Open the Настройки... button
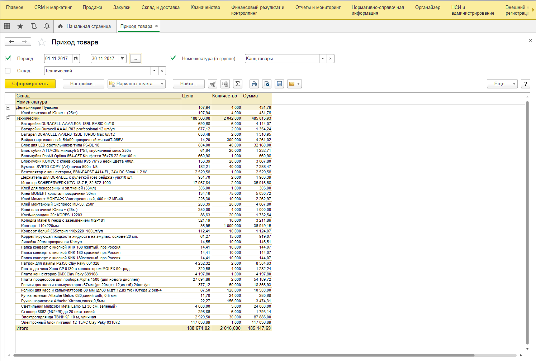This screenshot has width=536, height=361. (x=84, y=84)
